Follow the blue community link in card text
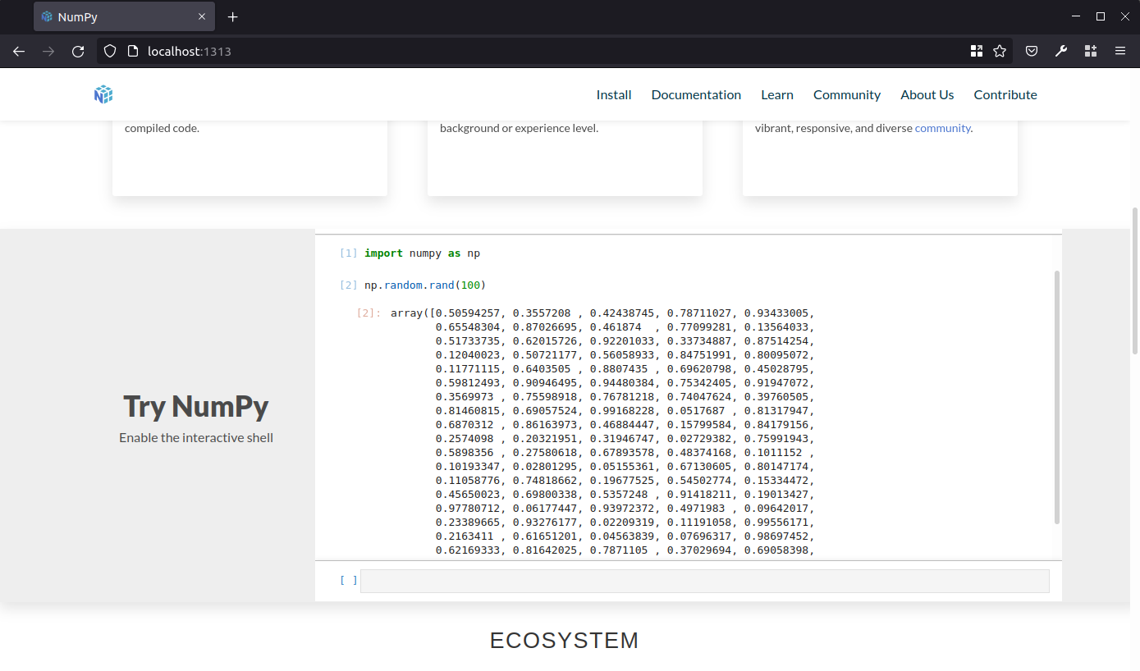1140x671 pixels. (942, 128)
